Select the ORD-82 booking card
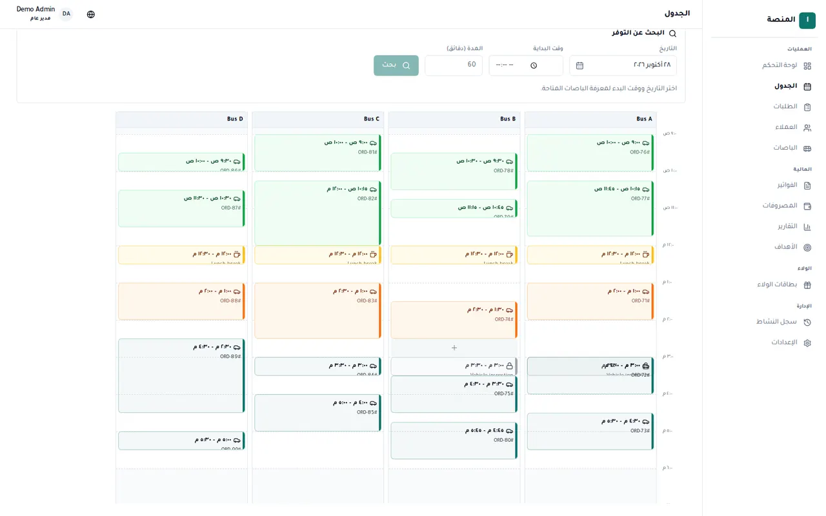The height and width of the screenshot is (516, 826). coord(318,213)
